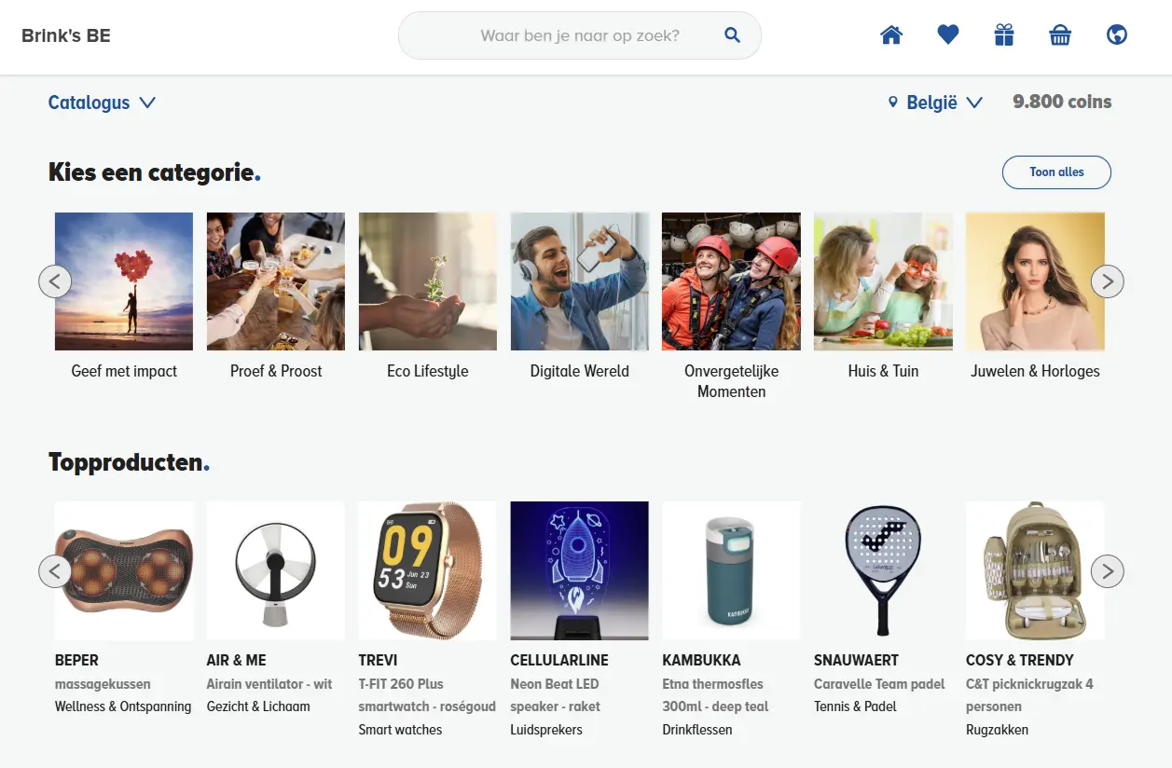Open the Juwelen & Horloges category
The height and width of the screenshot is (768, 1172).
point(1035,281)
